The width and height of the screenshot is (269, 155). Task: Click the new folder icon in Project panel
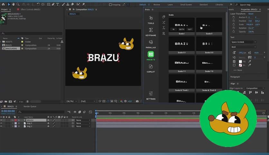click(6, 102)
